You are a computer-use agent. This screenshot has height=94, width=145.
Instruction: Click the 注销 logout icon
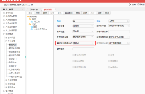click(130, 4)
